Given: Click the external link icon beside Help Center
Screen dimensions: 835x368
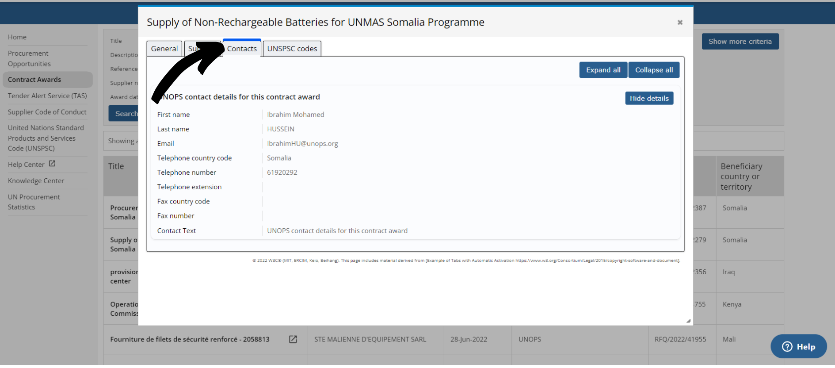Looking at the screenshot, I should 52,164.
